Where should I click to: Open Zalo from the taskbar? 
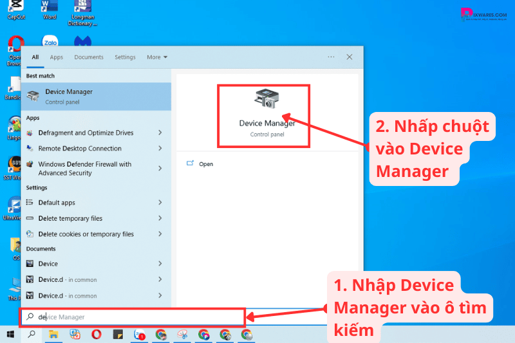coord(140,335)
